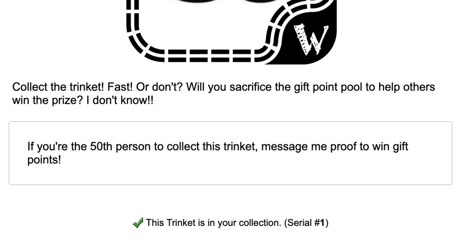Viewport: 466px width, 241px height.
Task: Click the green checkmark icon
Action: (x=138, y=223)
